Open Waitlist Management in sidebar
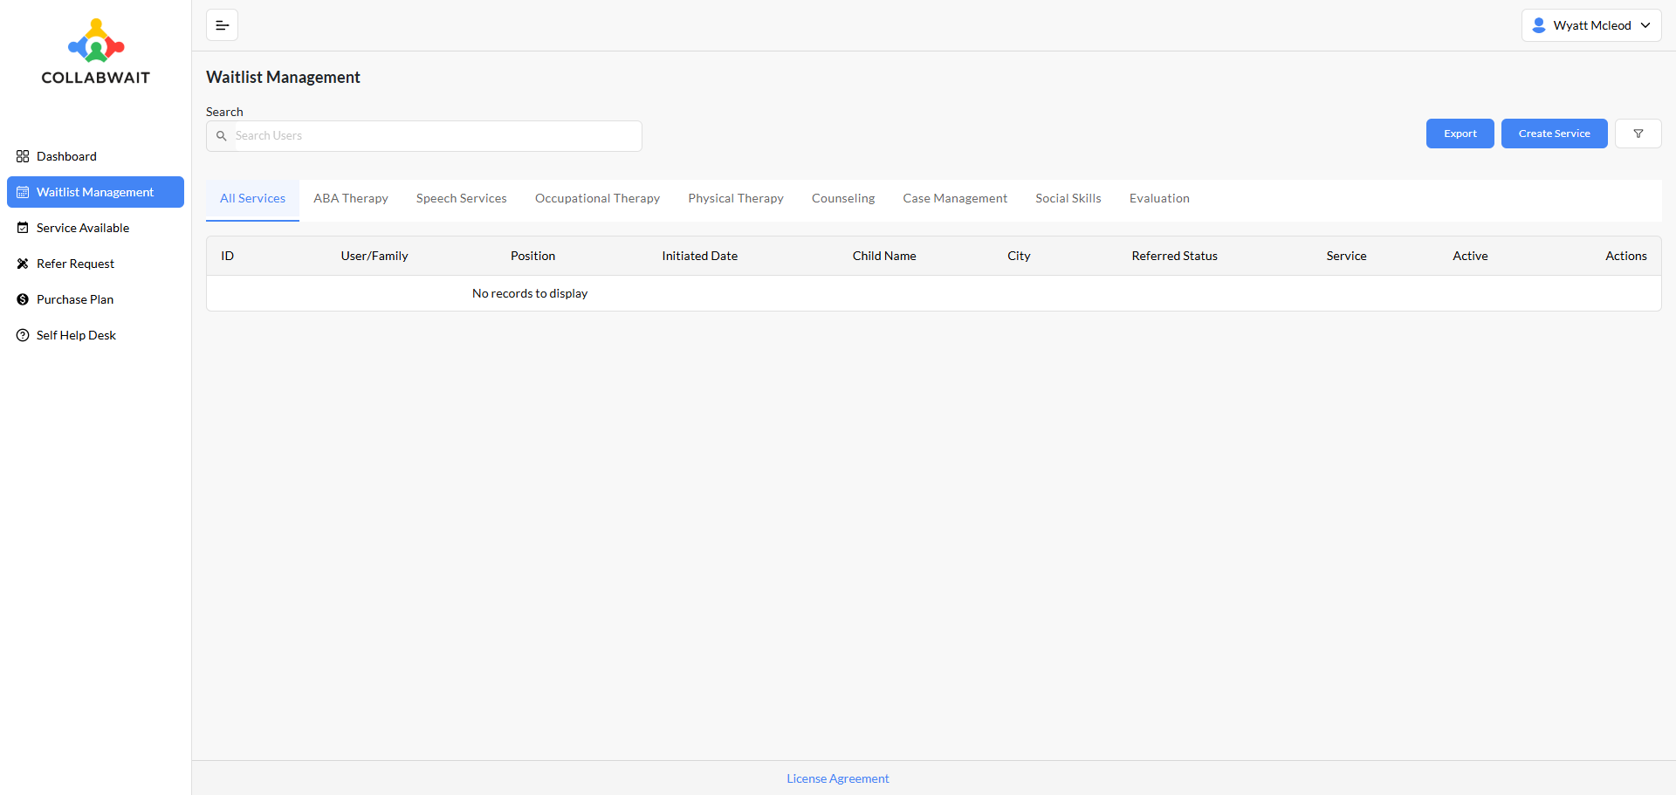1676x795 pixels. coord(95,192)
